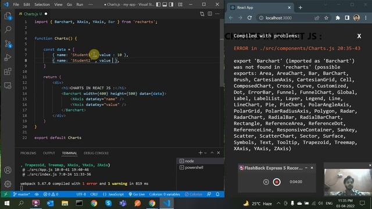Open the Go menu
This screenshot has width=372, height=209.
tap(69, 5)
